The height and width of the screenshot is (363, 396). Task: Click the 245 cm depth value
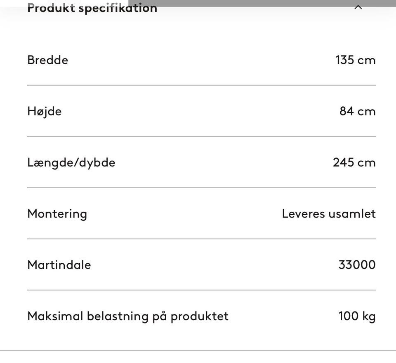click(354, 162)
